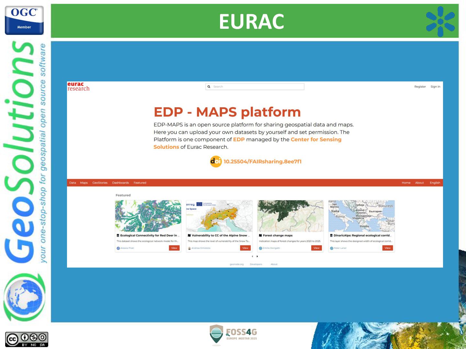
Task: Follow the EDP hyperlink in the description
Action: (x=239, y=140)
